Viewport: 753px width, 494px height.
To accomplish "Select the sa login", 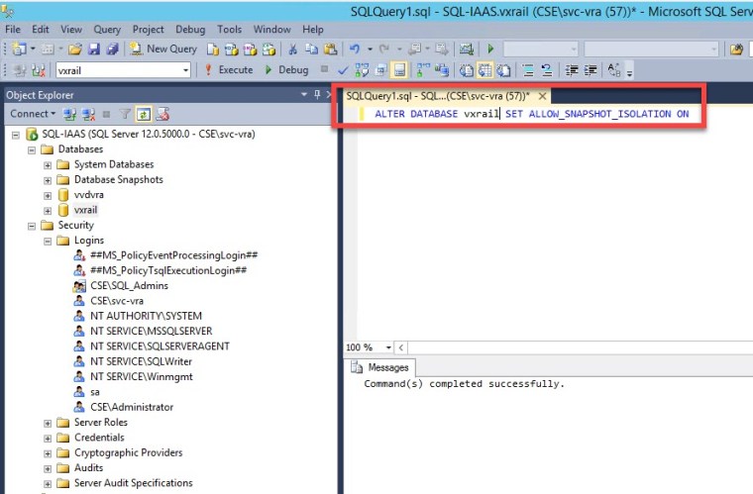I will click(95, 392).
